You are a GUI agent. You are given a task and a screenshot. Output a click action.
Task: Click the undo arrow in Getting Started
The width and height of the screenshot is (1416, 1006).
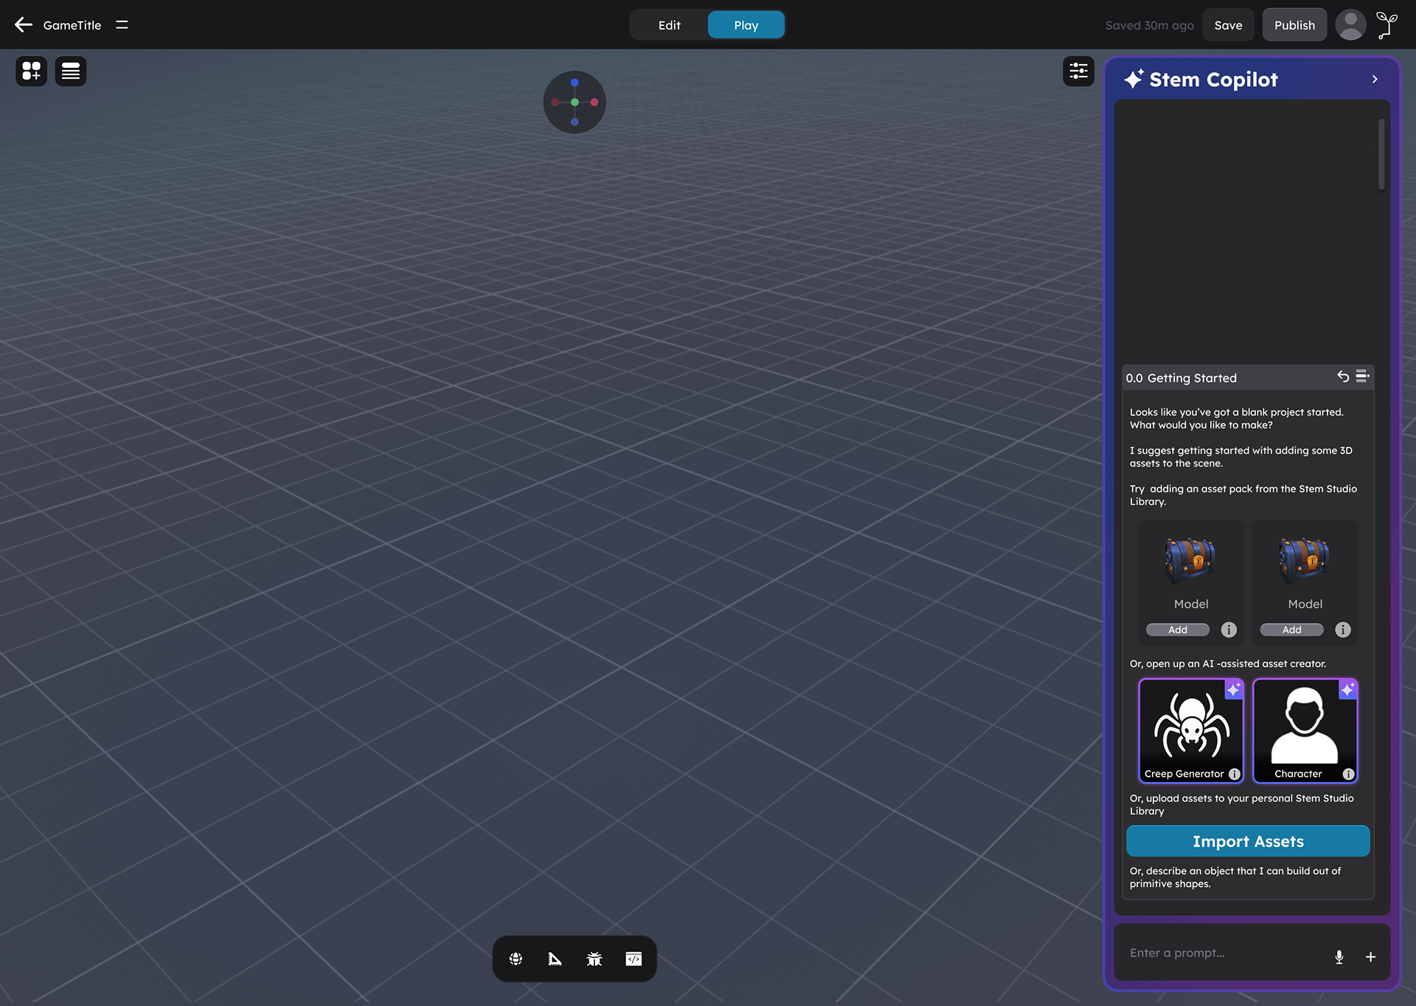point(1343,377)
